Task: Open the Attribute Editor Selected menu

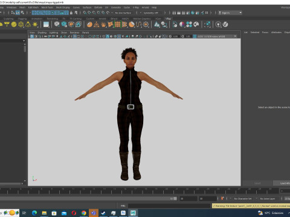Action: pyautogui.click(x=255, y=32)
